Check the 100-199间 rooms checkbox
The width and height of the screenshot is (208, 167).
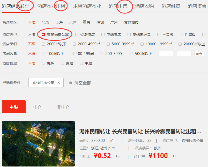[x=72, y=54]
